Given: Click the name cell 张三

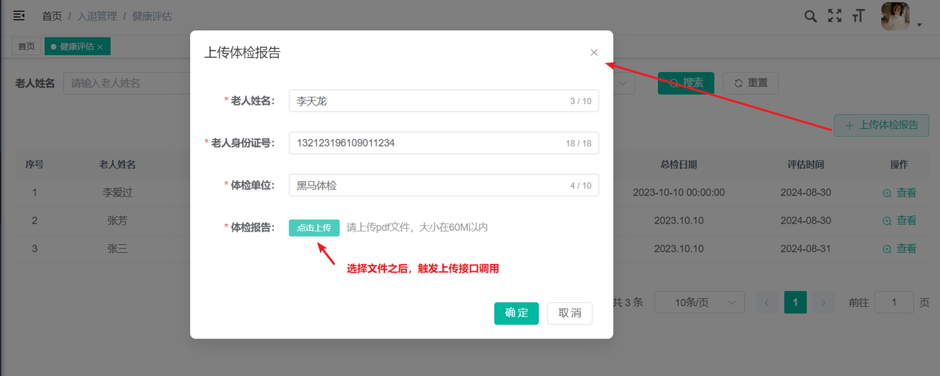Looking at the screenshot, I should [117, 248].
